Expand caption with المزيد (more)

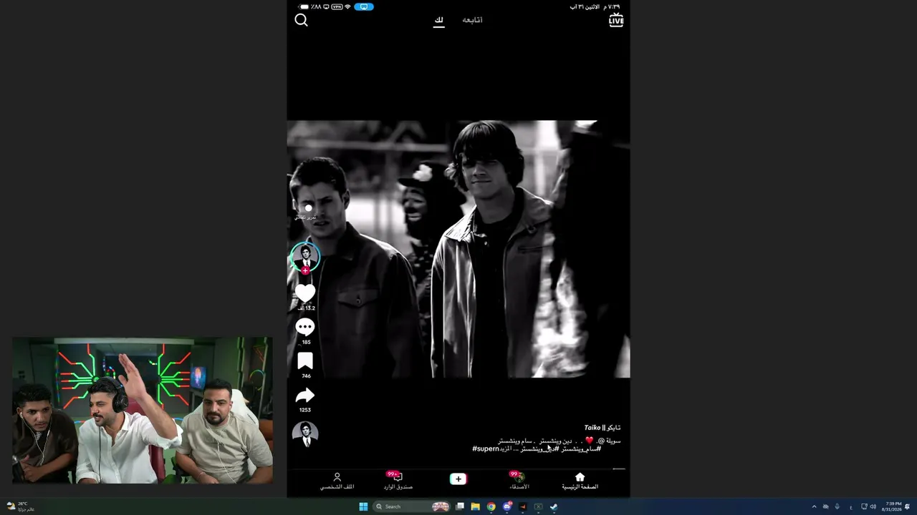[507, 448]
